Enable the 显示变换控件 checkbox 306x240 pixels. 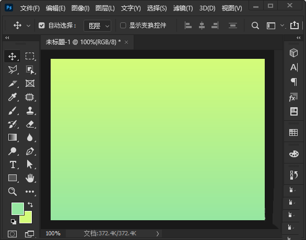tap(123, 26)
